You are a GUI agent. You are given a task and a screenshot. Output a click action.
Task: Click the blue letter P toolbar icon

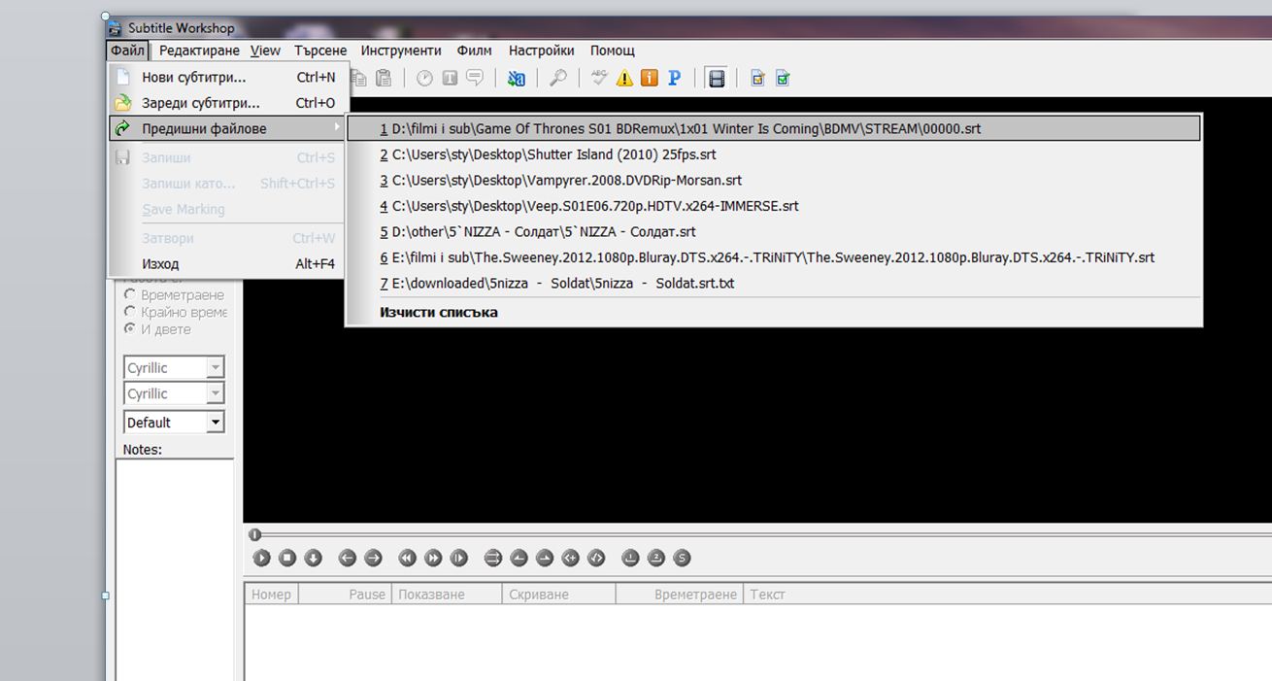coord(674,79)
